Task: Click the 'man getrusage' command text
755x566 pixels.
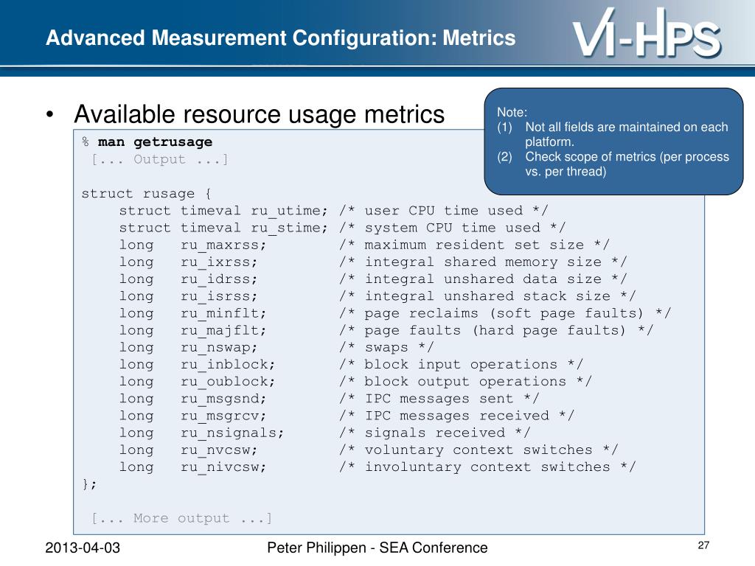Action: 155,142
